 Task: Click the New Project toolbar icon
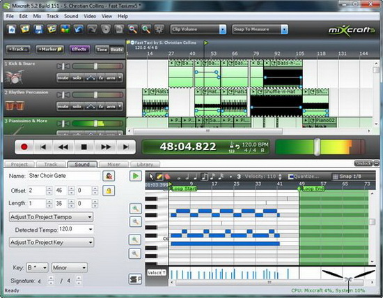[x=12, y=29]
